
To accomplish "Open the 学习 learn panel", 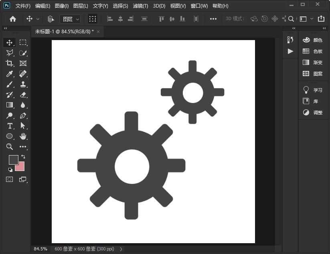I will click(x=312, y=90).
